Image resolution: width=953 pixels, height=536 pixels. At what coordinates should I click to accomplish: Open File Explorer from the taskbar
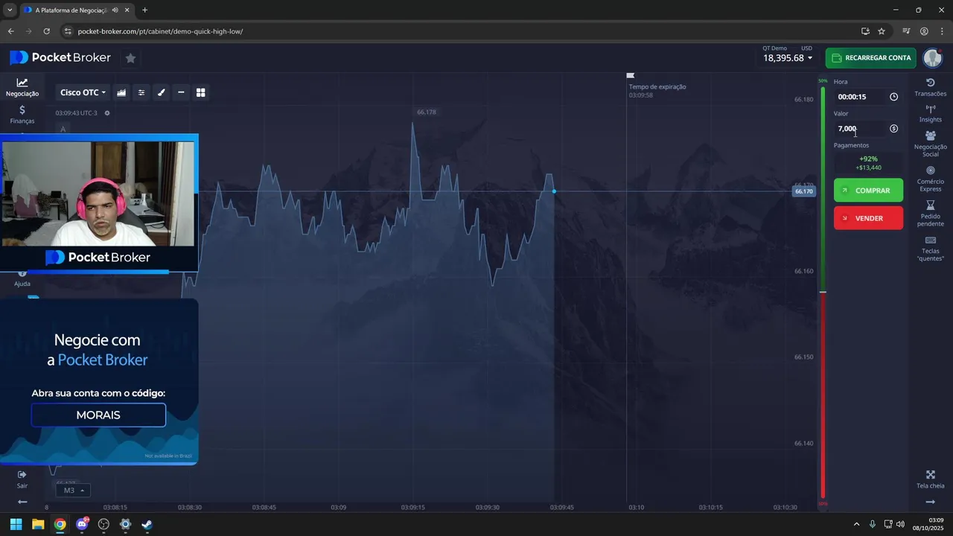(x=38, y=524)
